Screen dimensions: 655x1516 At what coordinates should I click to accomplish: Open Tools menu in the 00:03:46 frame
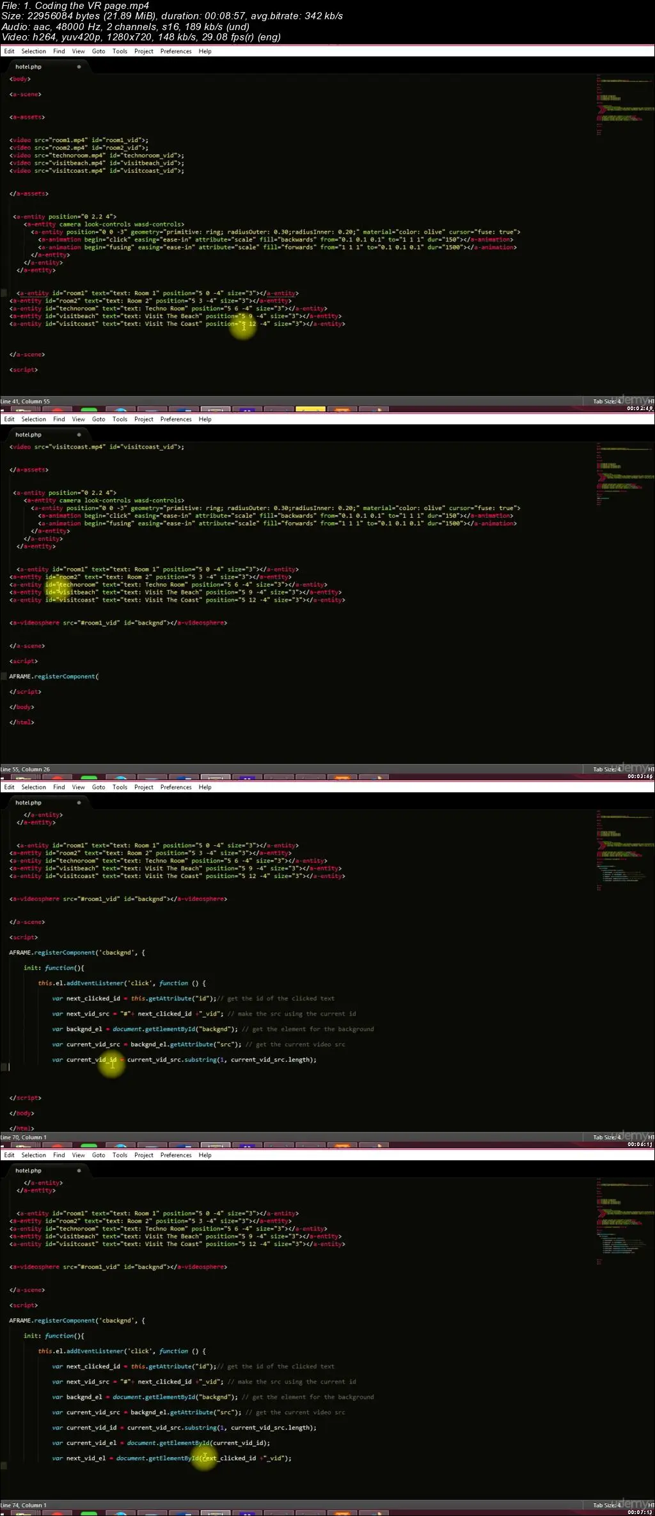coord(120,419)
